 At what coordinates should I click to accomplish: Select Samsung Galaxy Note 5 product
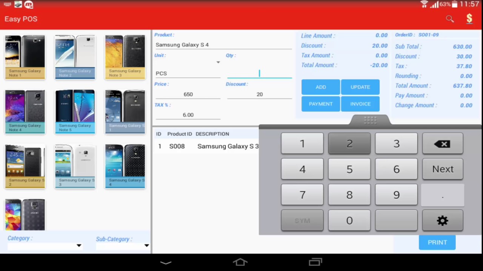pos(75,111)
